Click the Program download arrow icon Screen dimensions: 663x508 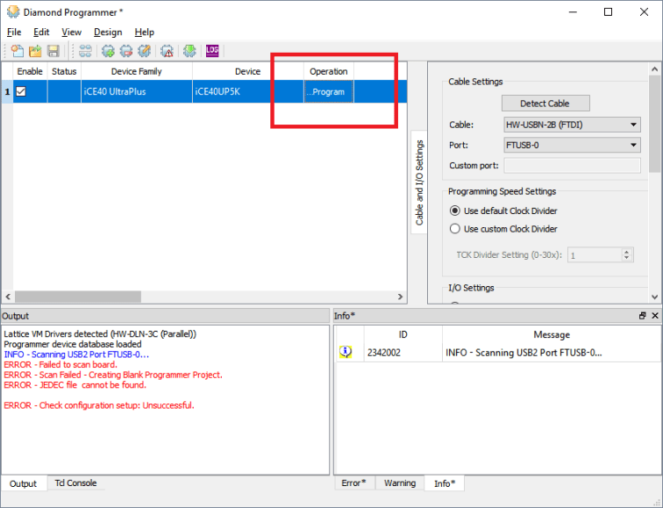click(189, 51)
